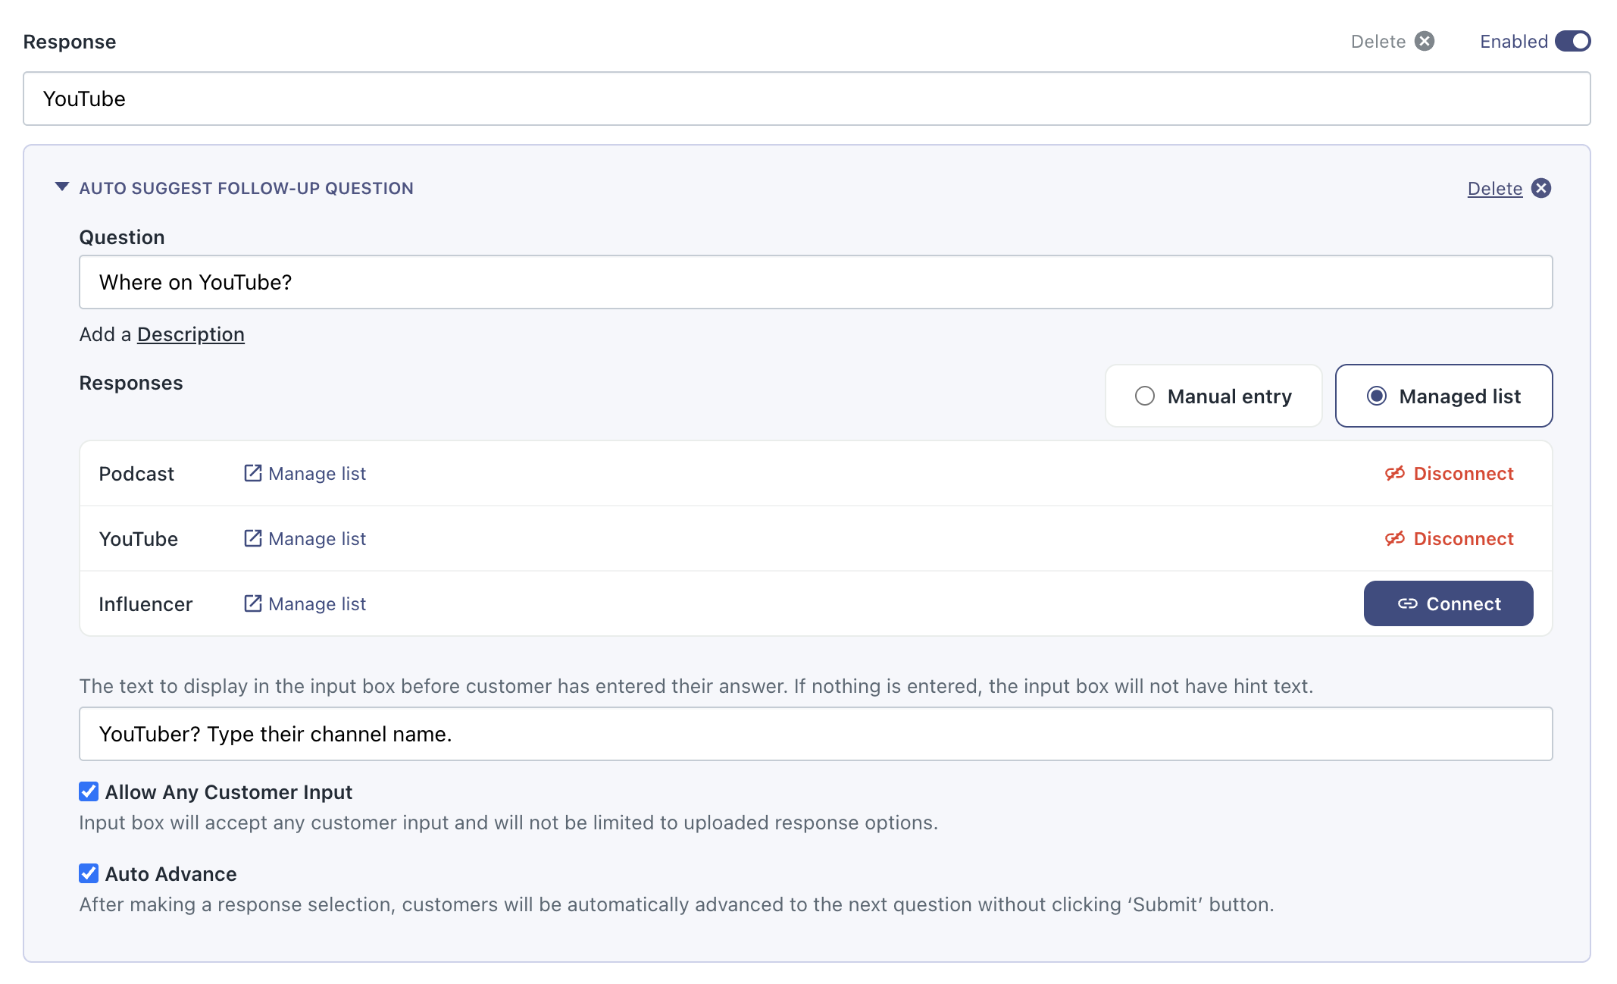This screenshot has width=1617, height=984.
Task: Click the external-link icon in Influencer row
Action: click(253, 603)
